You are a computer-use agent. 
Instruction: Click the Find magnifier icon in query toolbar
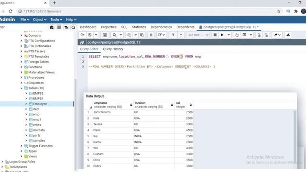114,35
